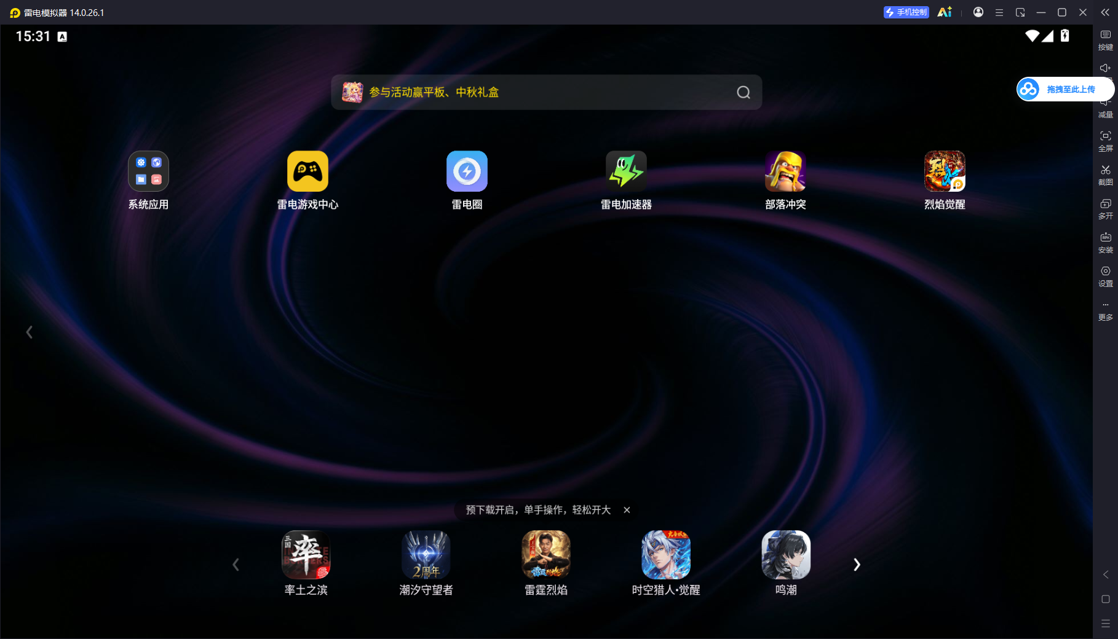Open 多开 multi-instance manager
Viewport: 1118px width, 639px height.
tap(1106, 209)
